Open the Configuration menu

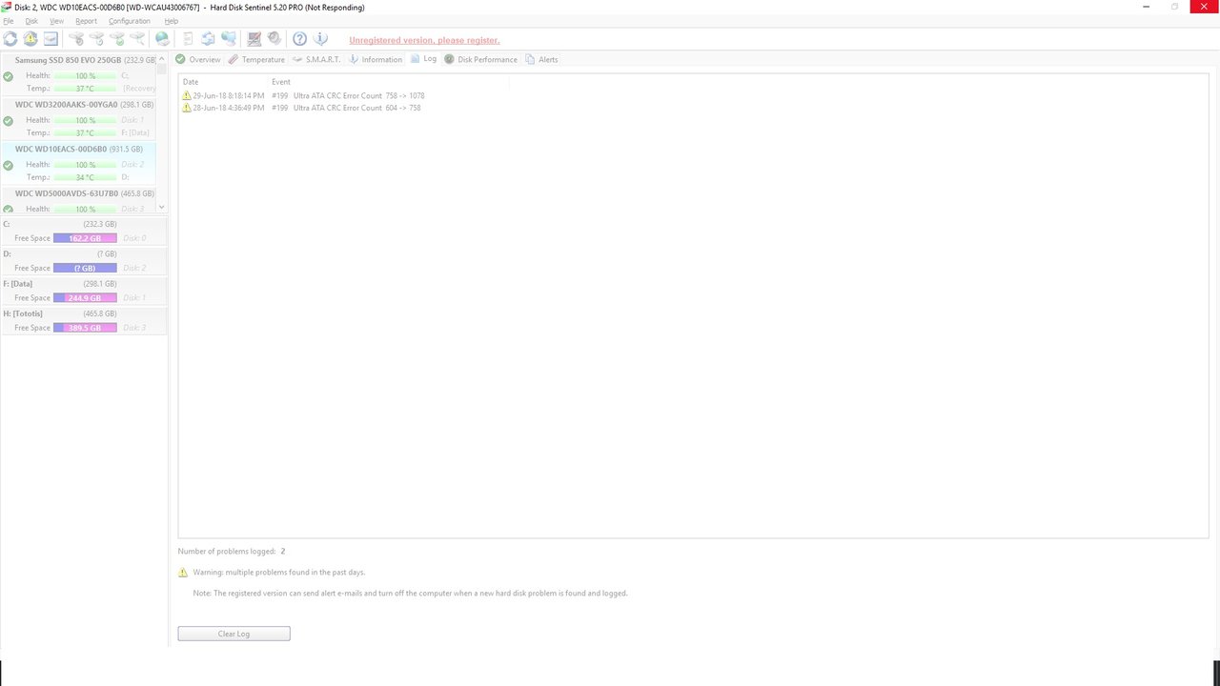[x=129, y=21]
